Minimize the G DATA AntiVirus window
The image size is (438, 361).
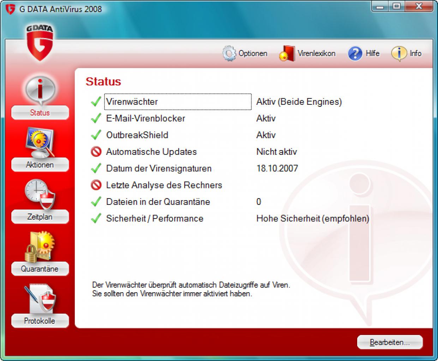[380, 6]
